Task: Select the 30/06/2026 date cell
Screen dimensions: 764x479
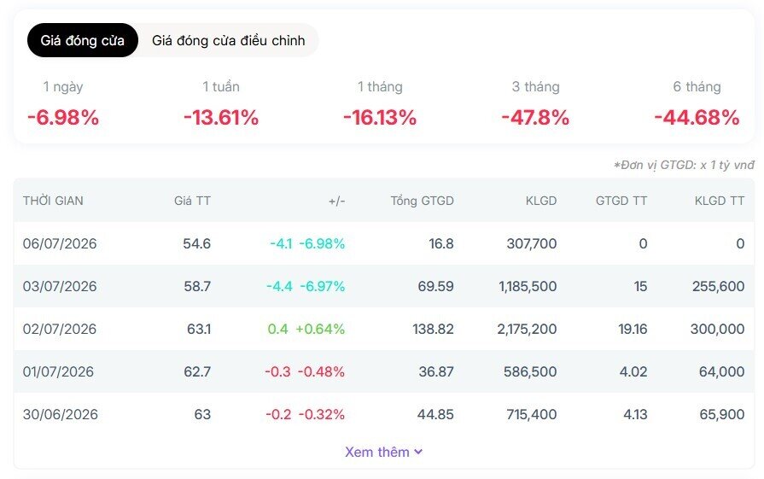Action: 61,414
